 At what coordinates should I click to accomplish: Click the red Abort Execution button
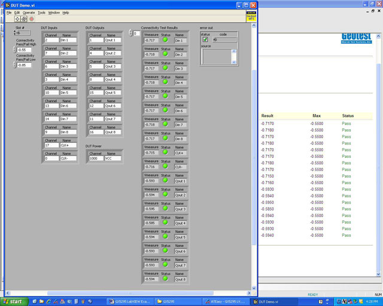tap(32, 19)
